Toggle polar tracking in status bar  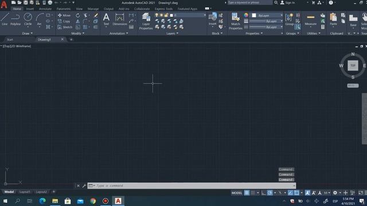(270, 193)
